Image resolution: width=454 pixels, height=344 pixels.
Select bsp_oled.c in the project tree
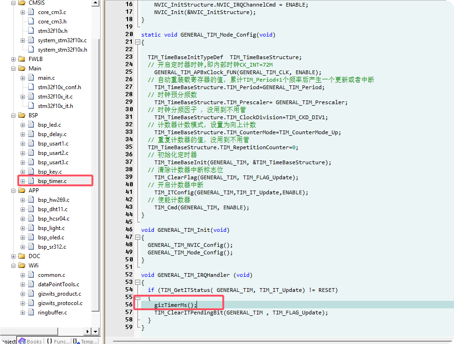point(52,237)
